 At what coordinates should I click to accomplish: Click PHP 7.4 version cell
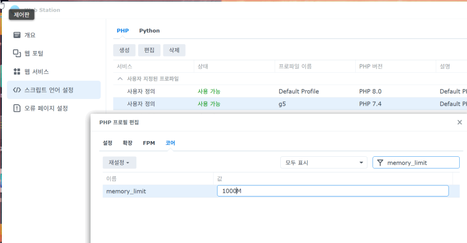(x=370, y=104)
